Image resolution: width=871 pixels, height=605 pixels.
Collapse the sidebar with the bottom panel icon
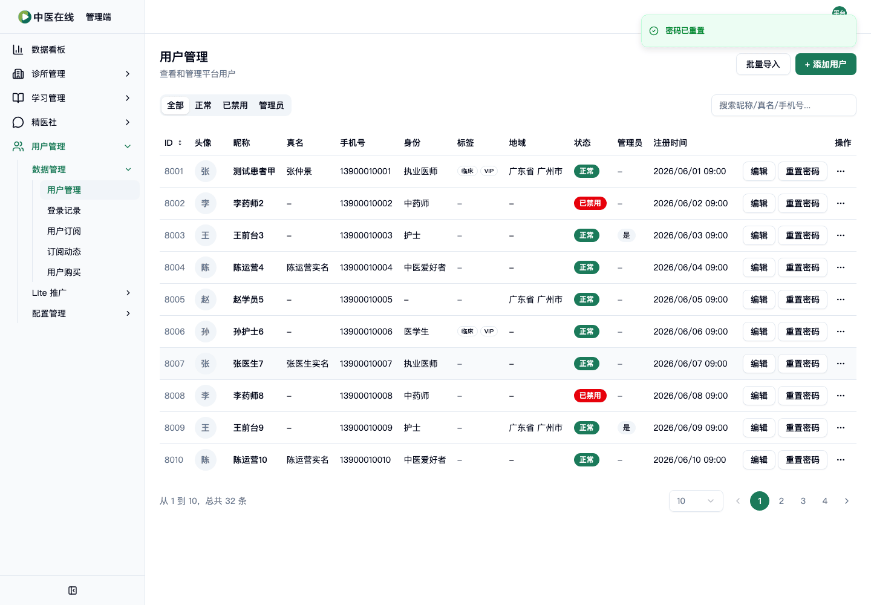(x=73, y=590)
